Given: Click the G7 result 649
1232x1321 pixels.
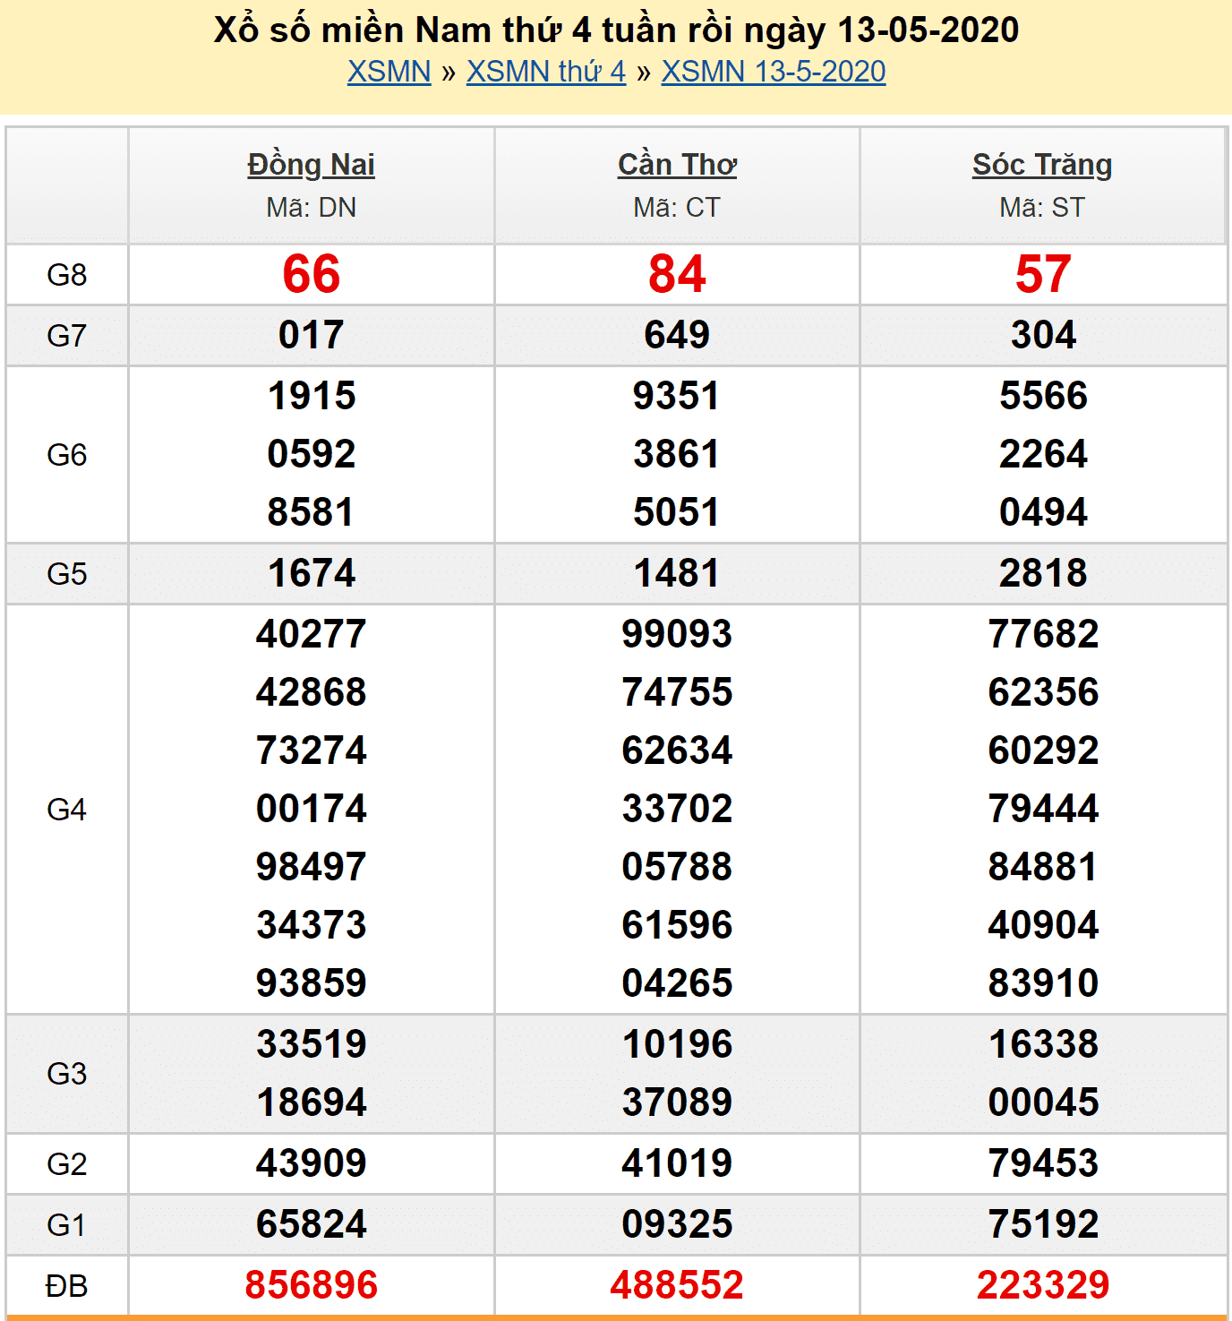Looking at the screenshot, I should [677, 335].
